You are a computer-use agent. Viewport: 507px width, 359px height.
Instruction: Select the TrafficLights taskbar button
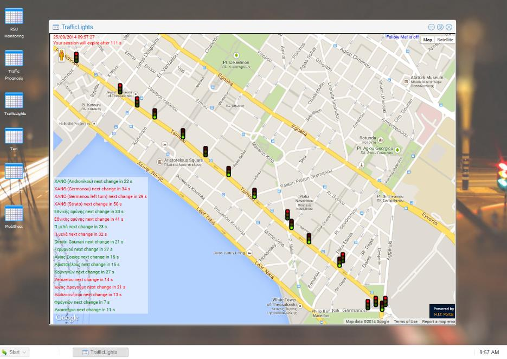[100, 352]
